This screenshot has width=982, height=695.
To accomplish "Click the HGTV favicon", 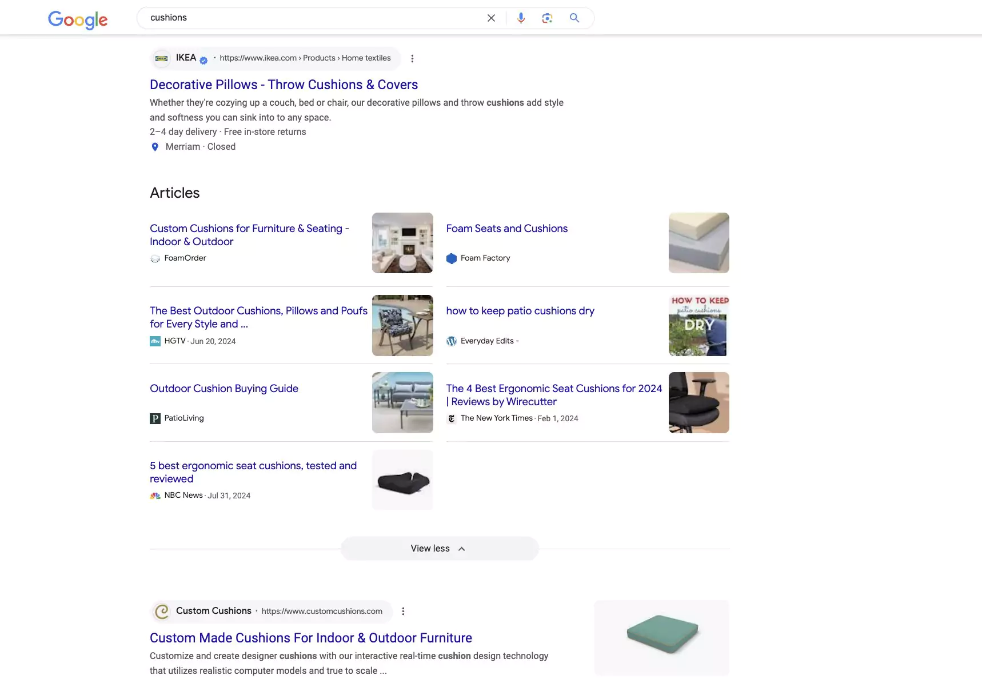I will [155, 341].
